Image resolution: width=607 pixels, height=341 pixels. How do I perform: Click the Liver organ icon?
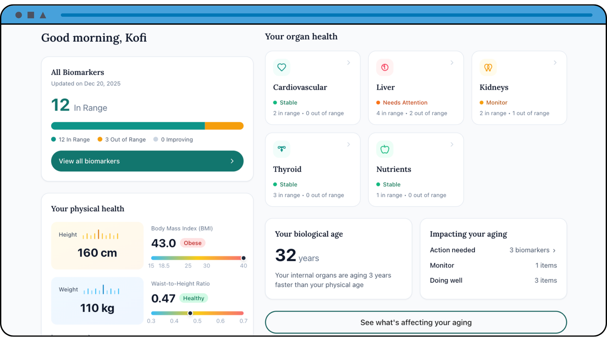(x=385, y=67)
